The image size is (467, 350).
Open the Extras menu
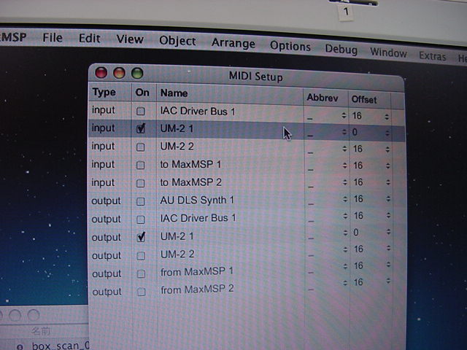coord(433,56)
